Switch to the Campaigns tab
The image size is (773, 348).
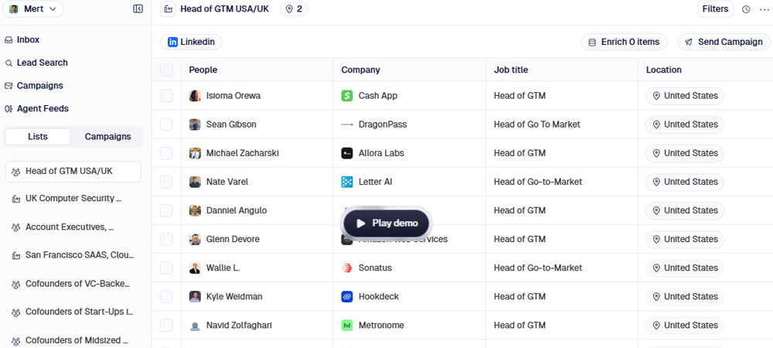click(x=108, y=137)
